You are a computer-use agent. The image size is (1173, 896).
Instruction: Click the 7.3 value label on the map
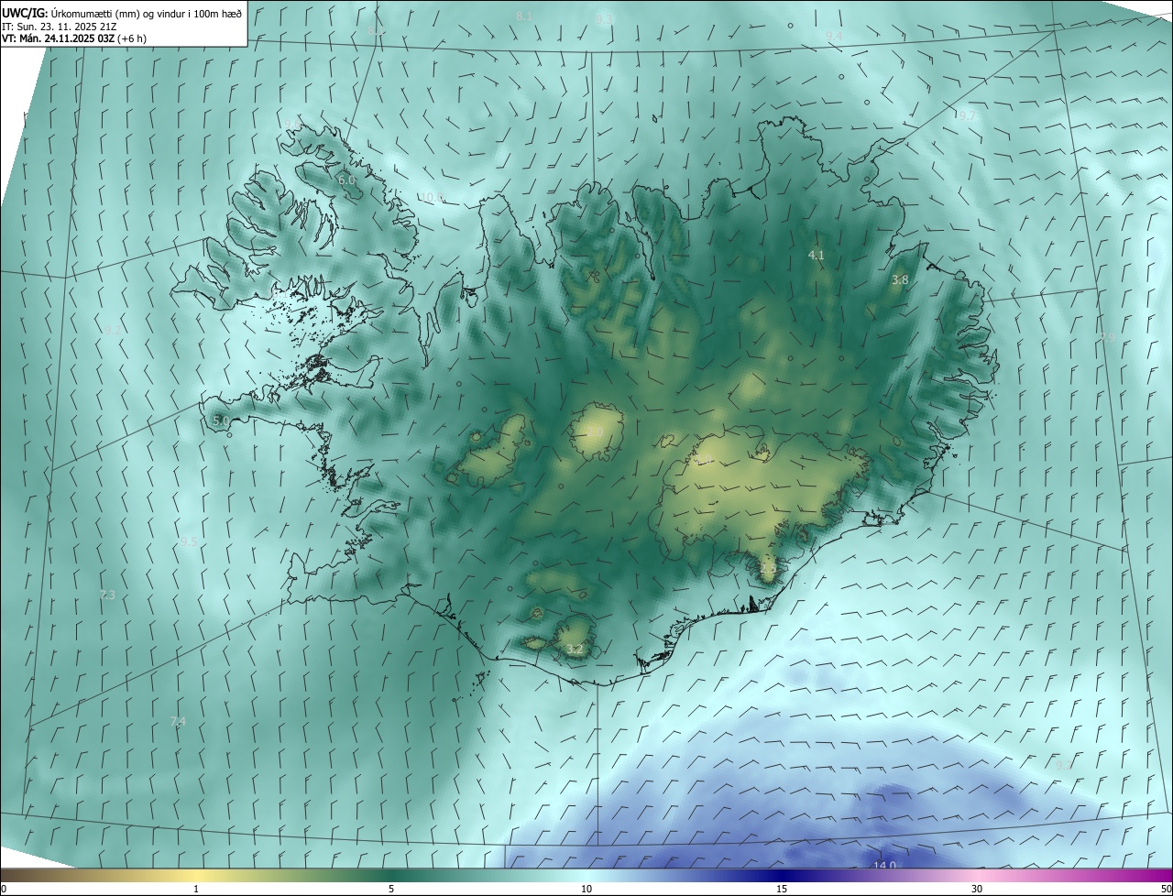[107, 596]
